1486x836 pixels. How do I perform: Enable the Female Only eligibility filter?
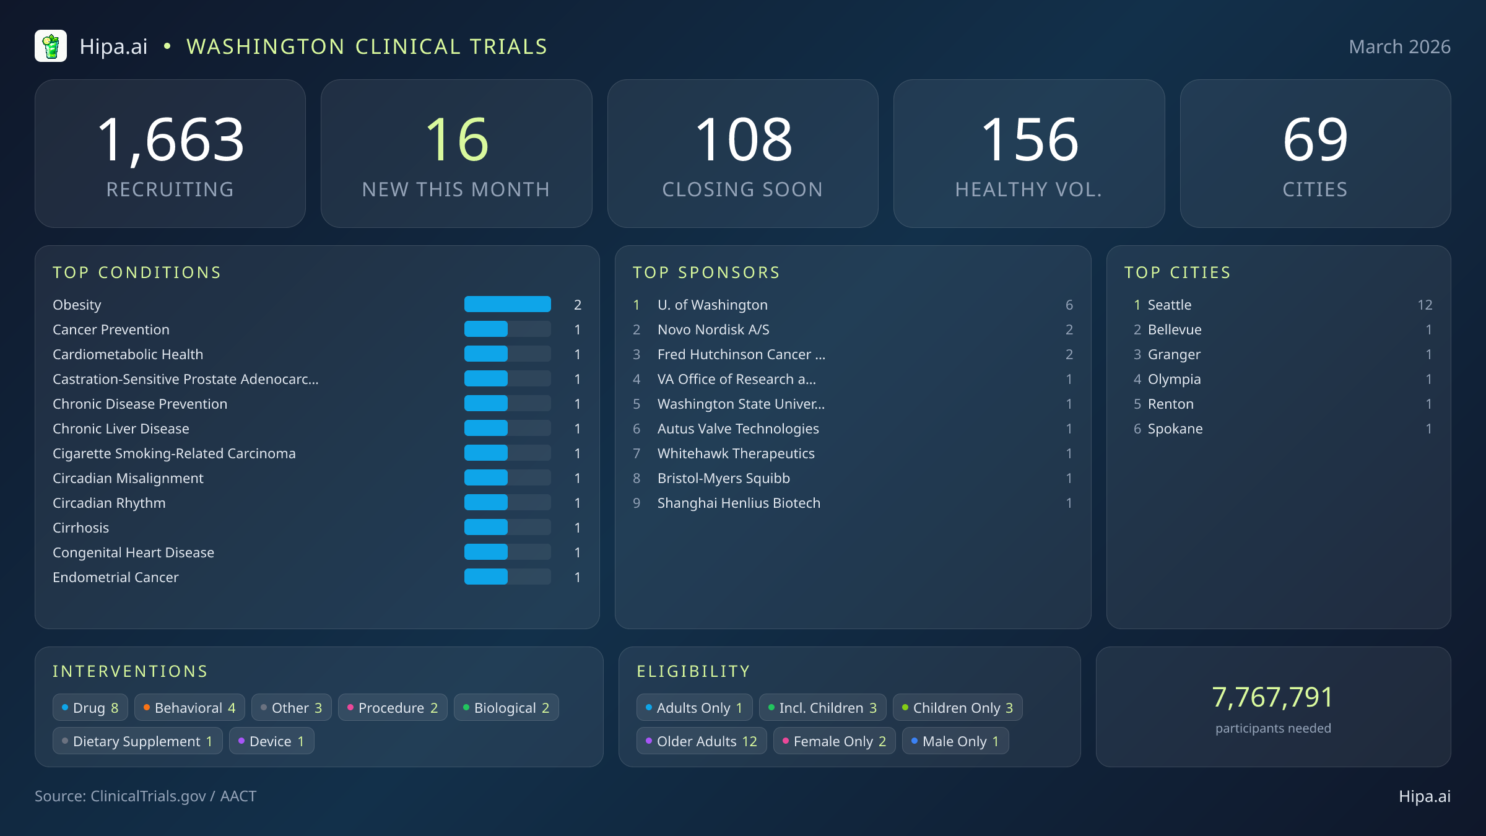[833, 741]
